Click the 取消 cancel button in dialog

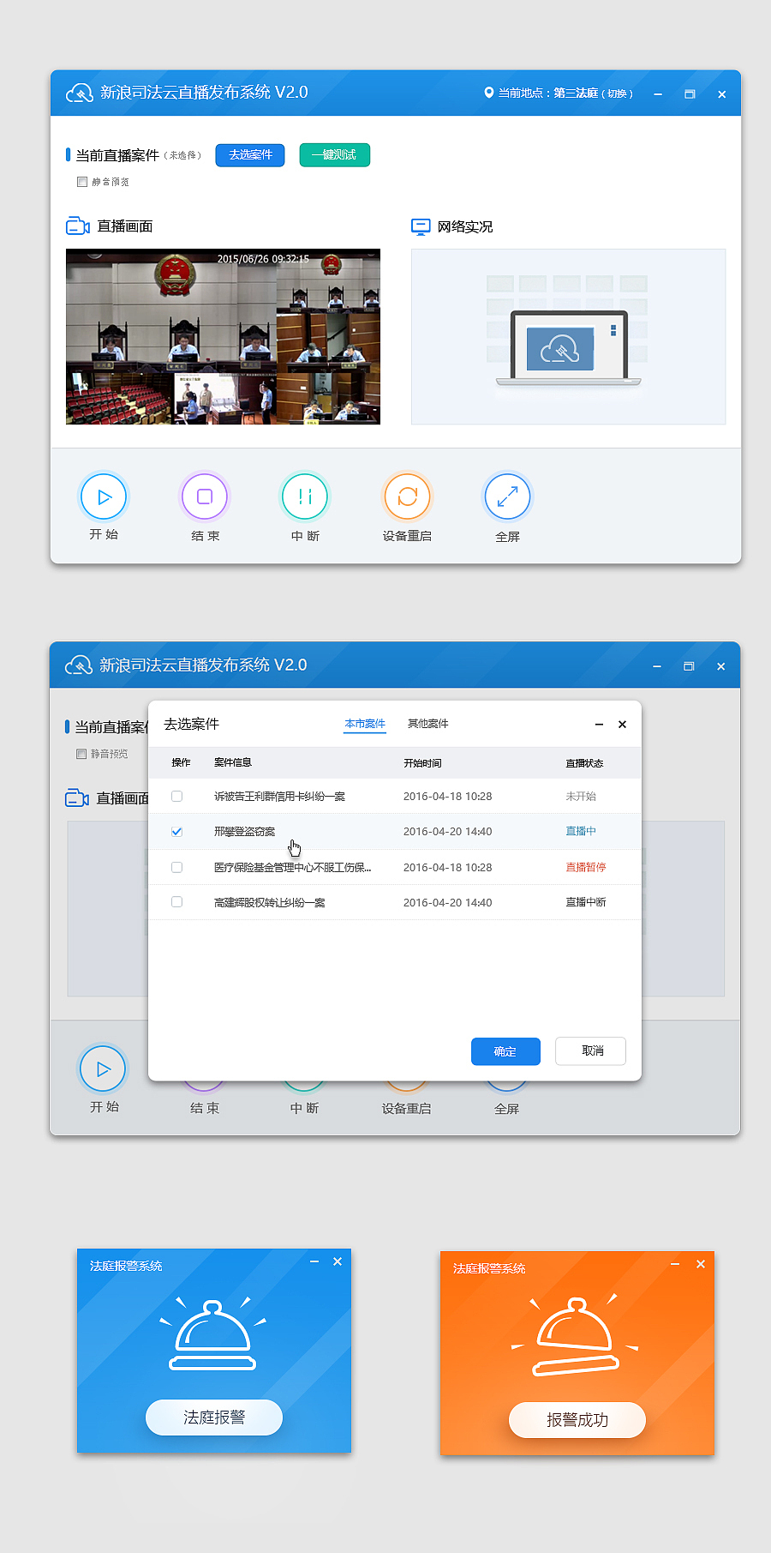click(x=591, y=1051)
